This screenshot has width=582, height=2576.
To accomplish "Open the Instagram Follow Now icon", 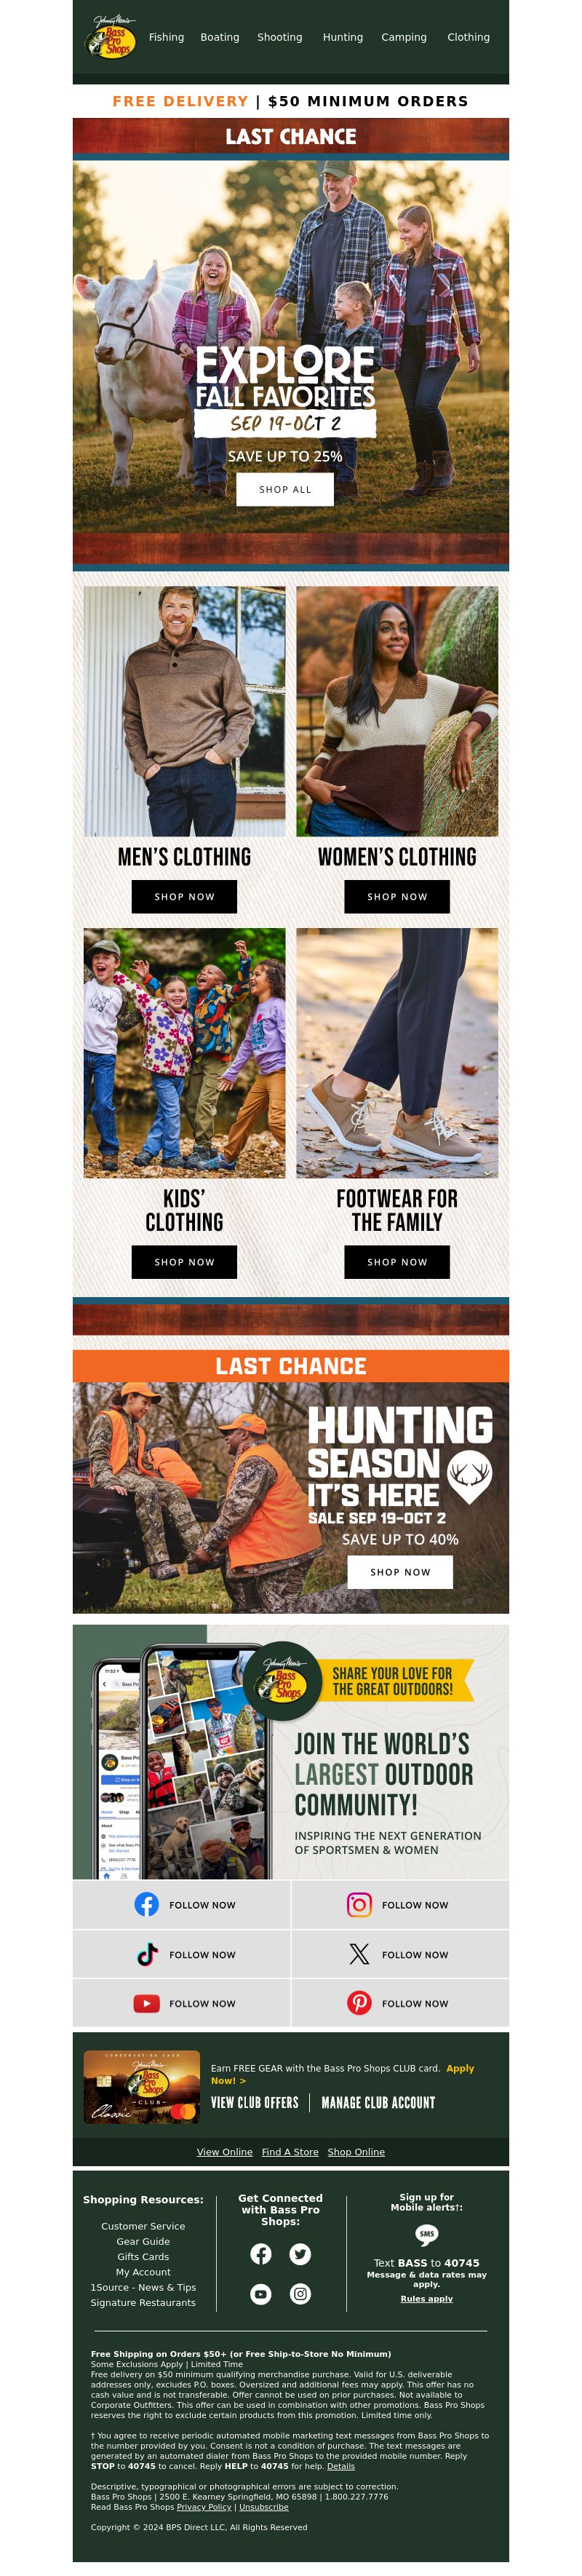I will [x=359, y=1904].
